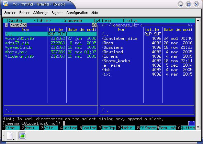Viewport: 203px width, 144px height.
Task: Open the Affichage menu
Action: (x=41, y=13)
